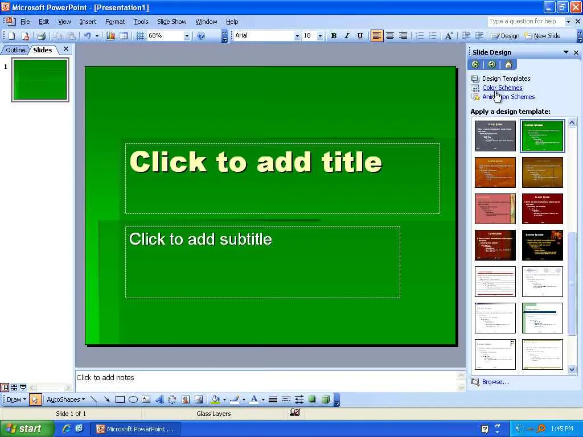This screenshot has height=437, width=583.
Task: Insert Diagram or Organization Chart
Action: click(x=172, y=399)
